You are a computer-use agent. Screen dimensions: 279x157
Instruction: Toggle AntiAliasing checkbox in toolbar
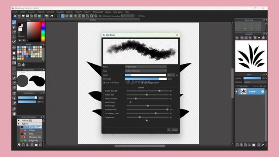(100, 16)
